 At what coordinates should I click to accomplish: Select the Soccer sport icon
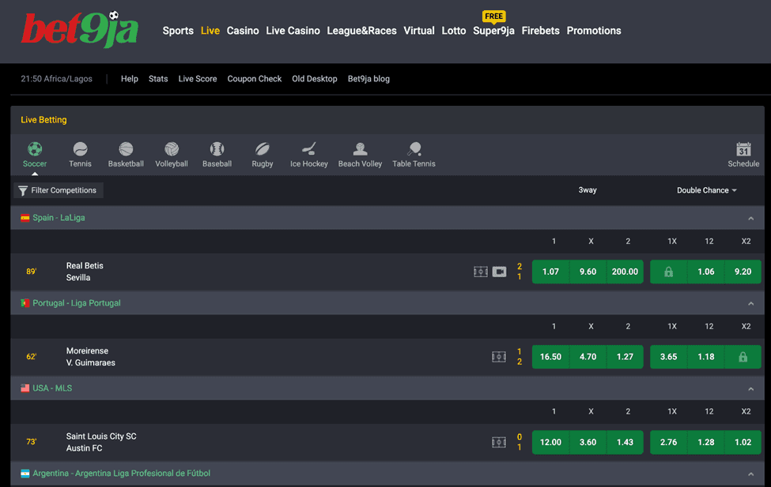click(x=35, y=148)
